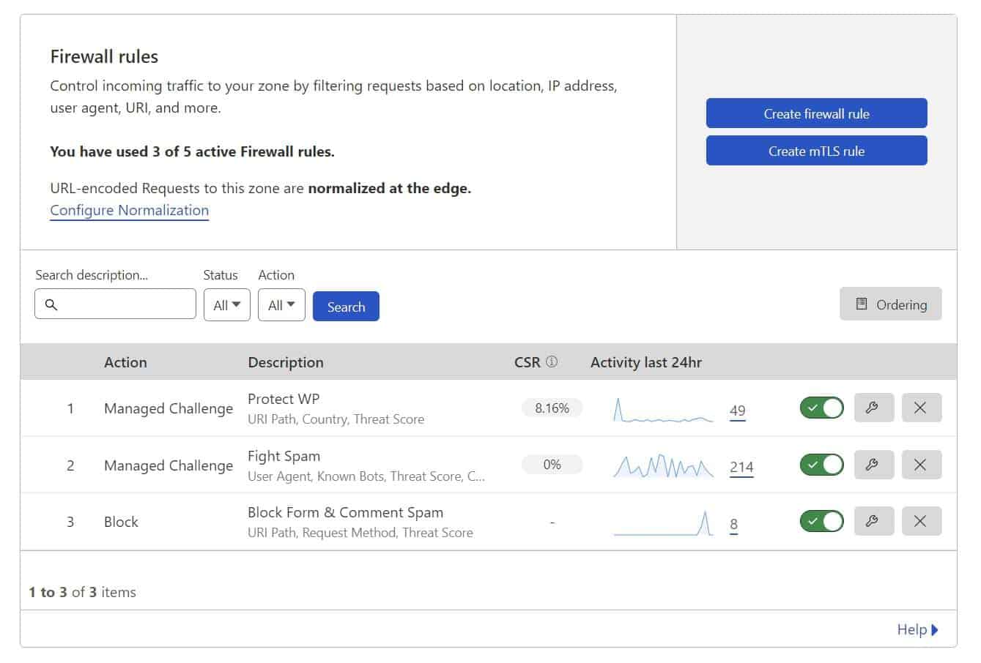Edit the Protect WP rule via wrench icon
The width and height of the screenshot is (981, 663).
click(874, 408)
